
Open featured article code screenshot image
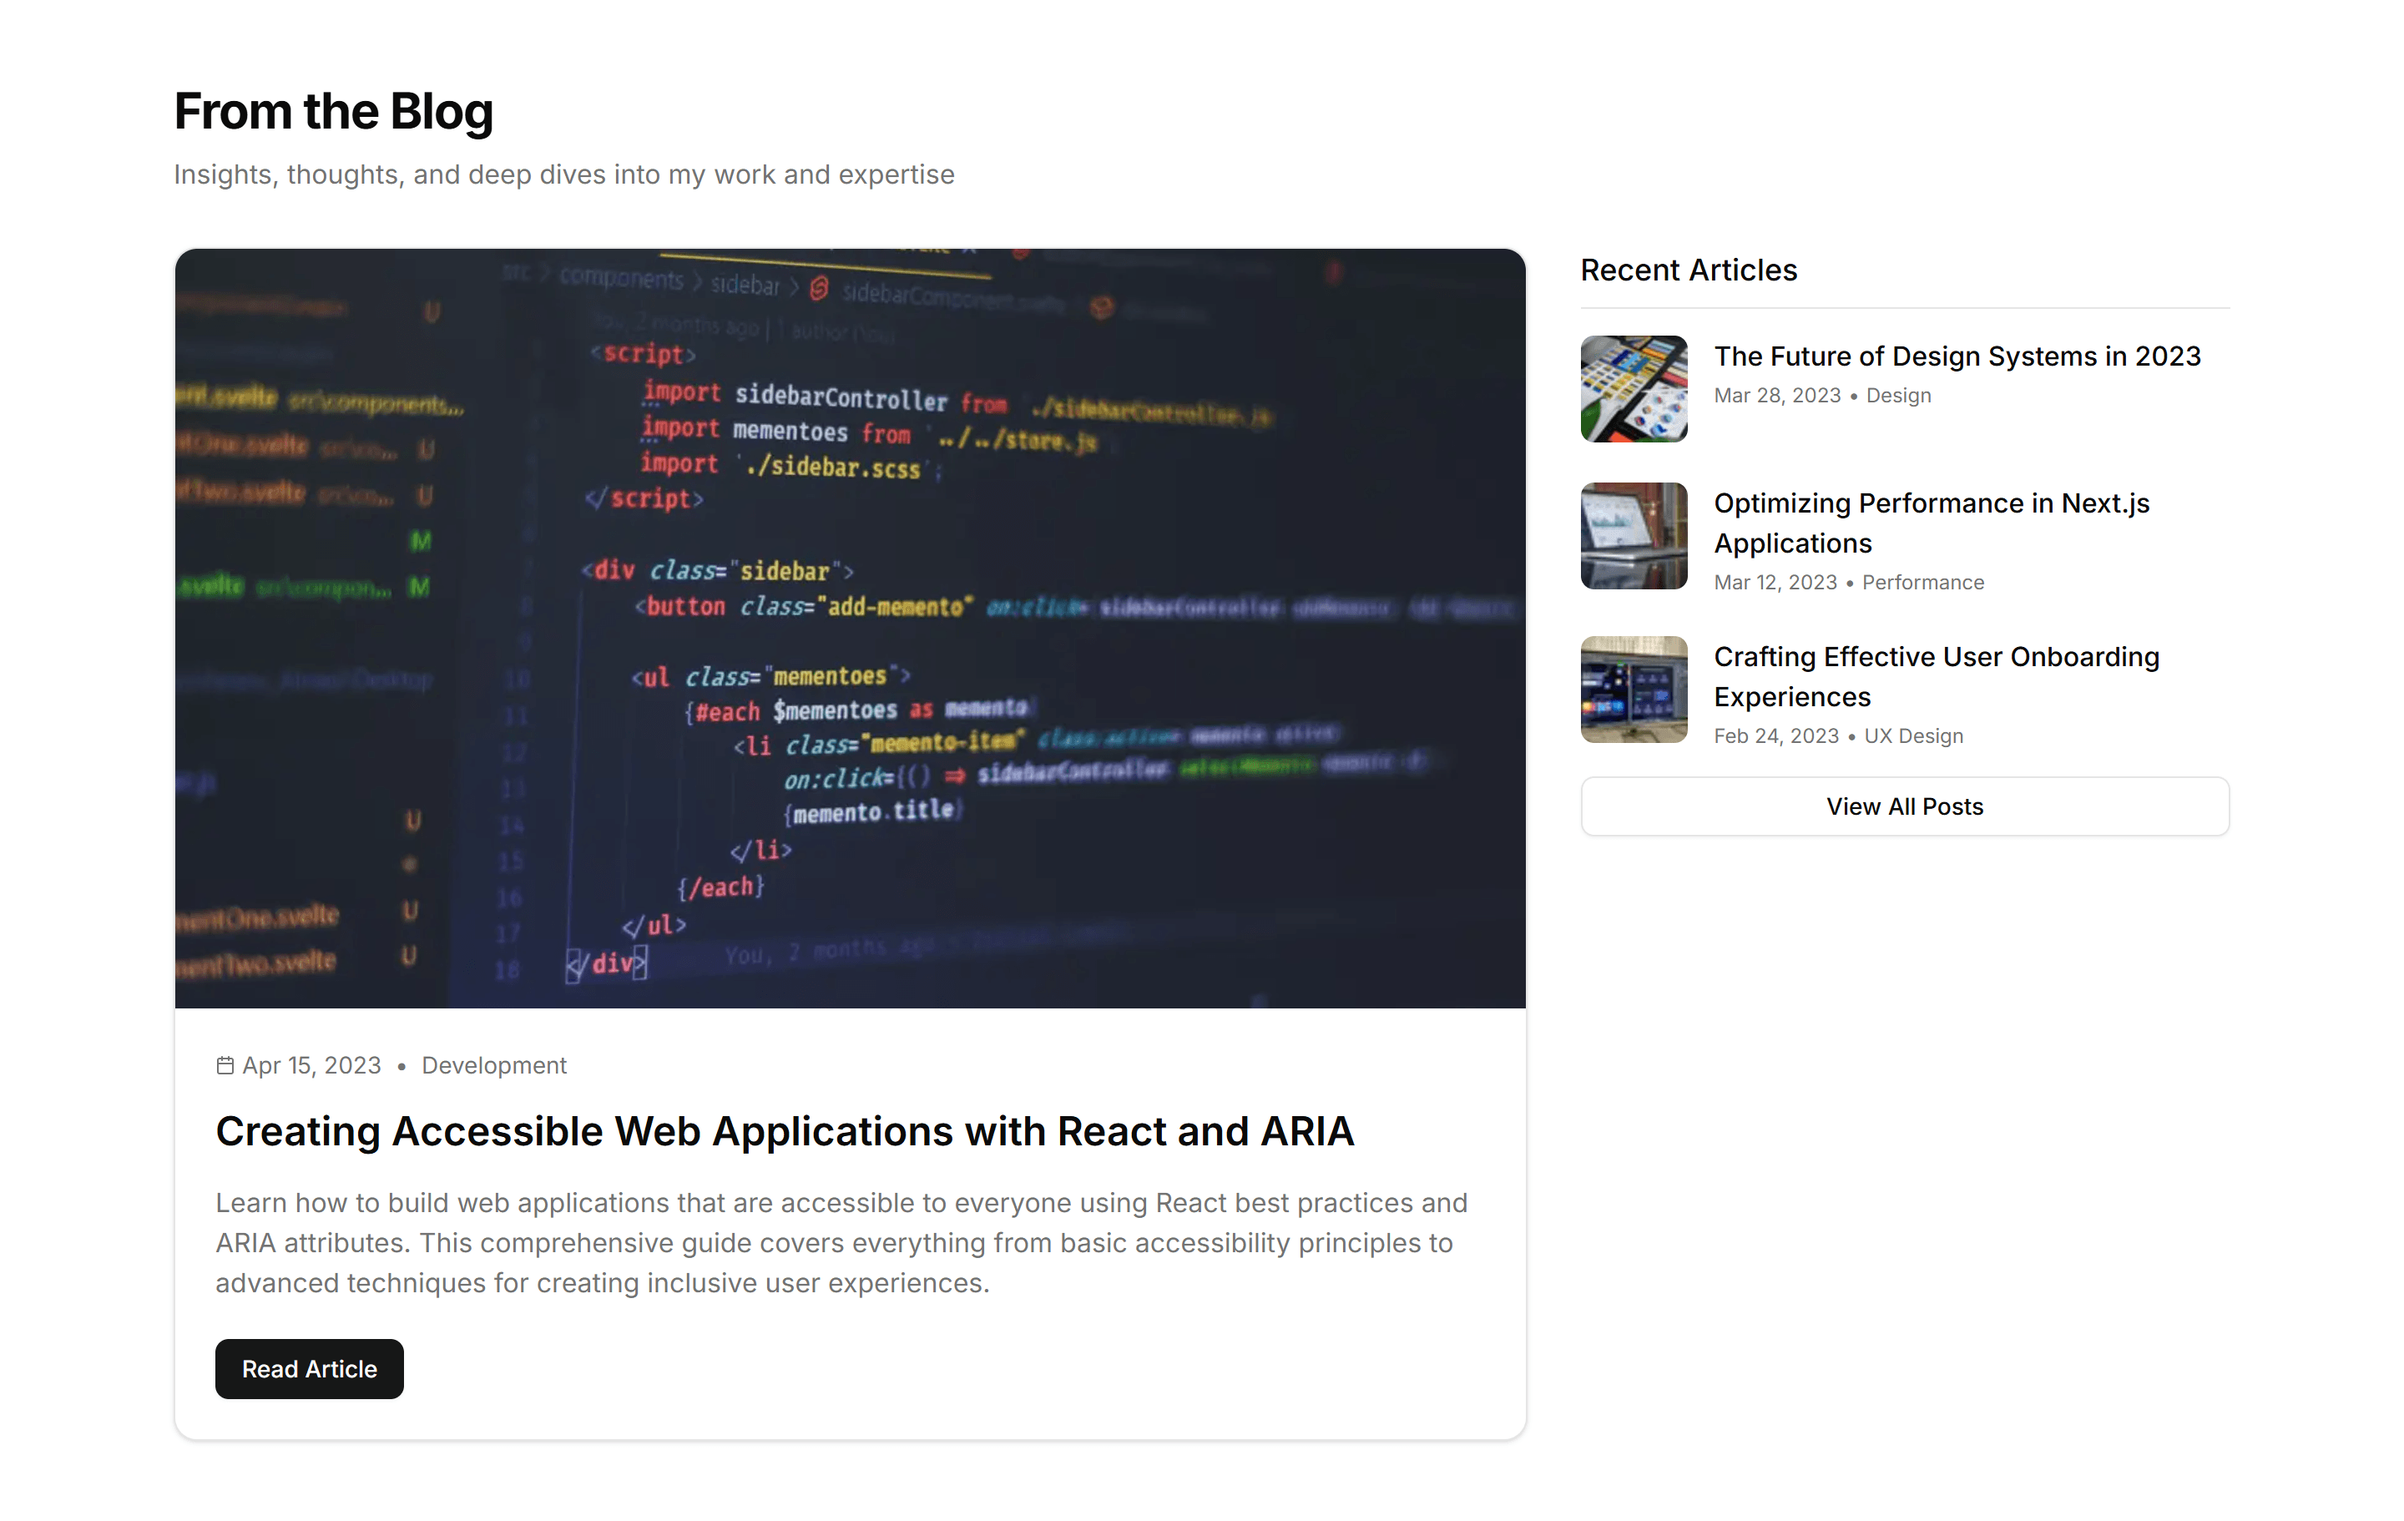click(850, 628)
